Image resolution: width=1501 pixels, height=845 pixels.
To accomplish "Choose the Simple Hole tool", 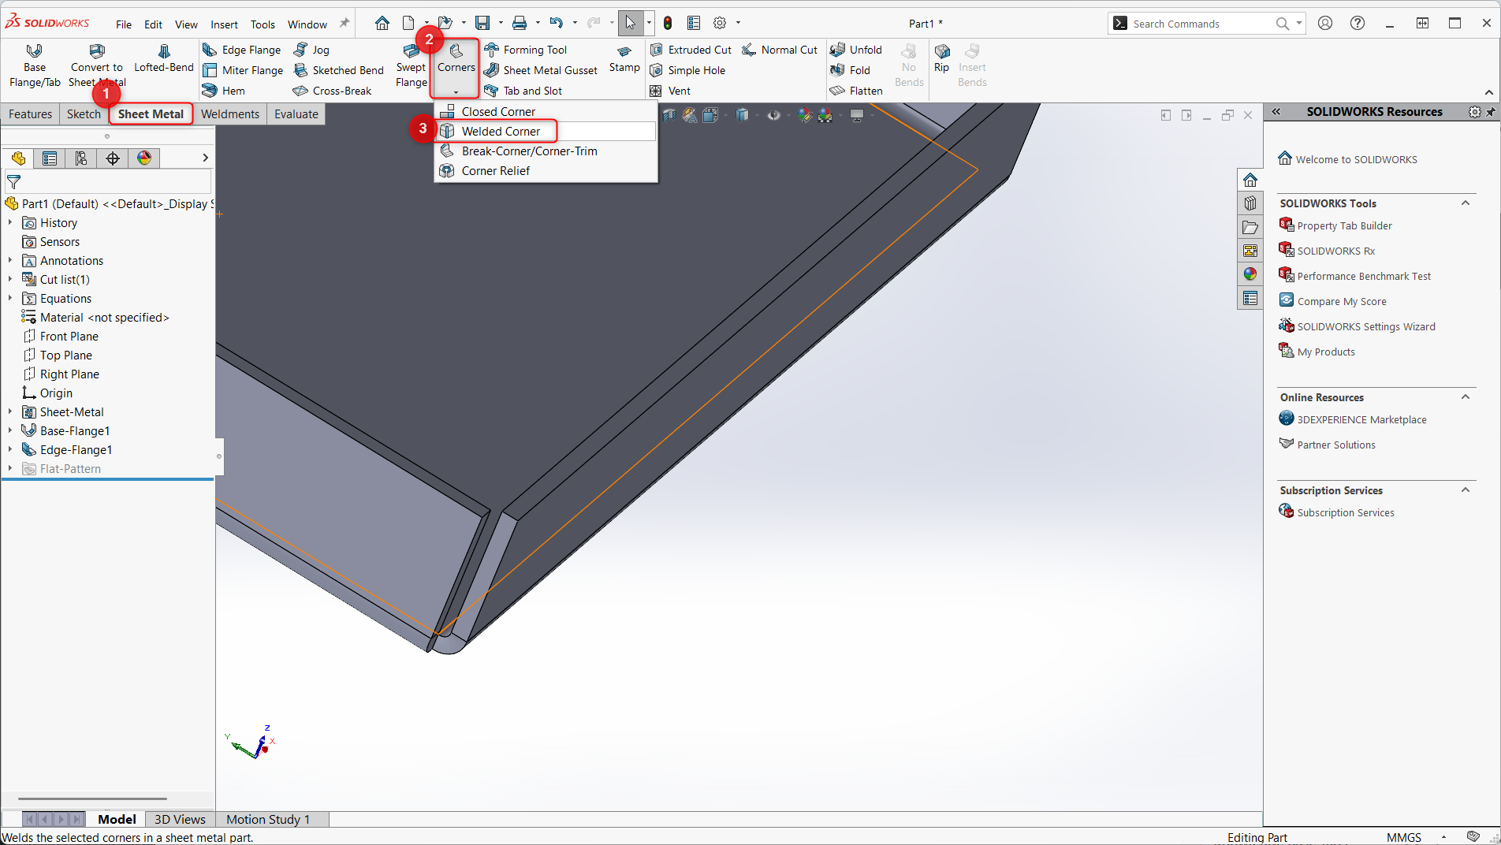I will (x=687, y=70).
